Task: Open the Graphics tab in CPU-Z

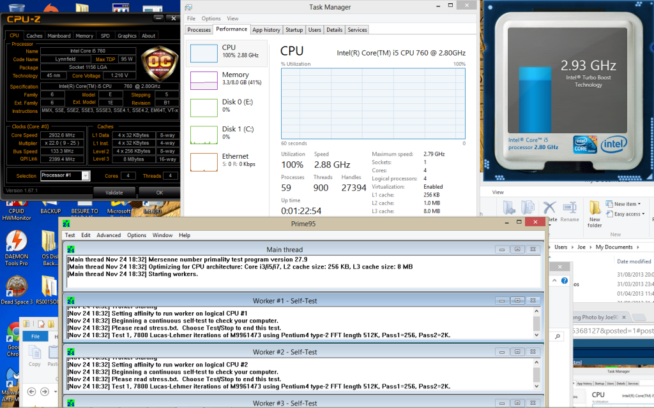Action: [127, 36]
